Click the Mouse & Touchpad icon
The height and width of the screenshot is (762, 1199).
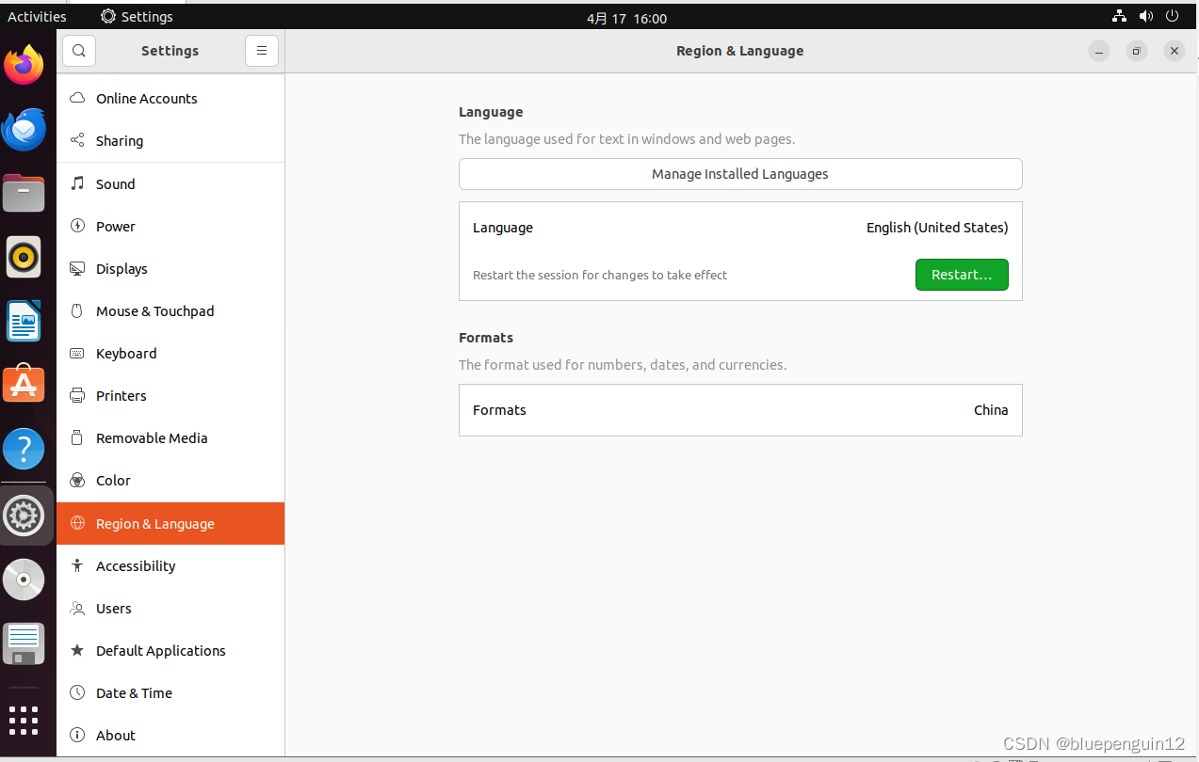[x=77, y=310]
